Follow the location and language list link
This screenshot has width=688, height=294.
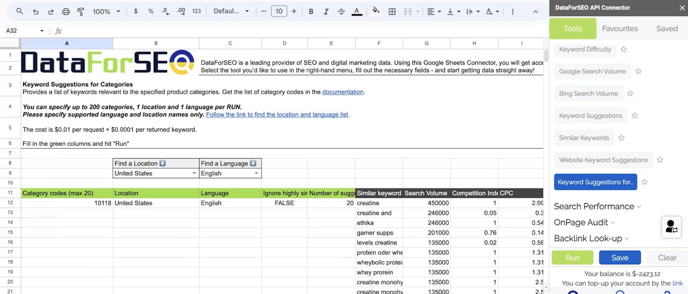(x=277, y=115)
